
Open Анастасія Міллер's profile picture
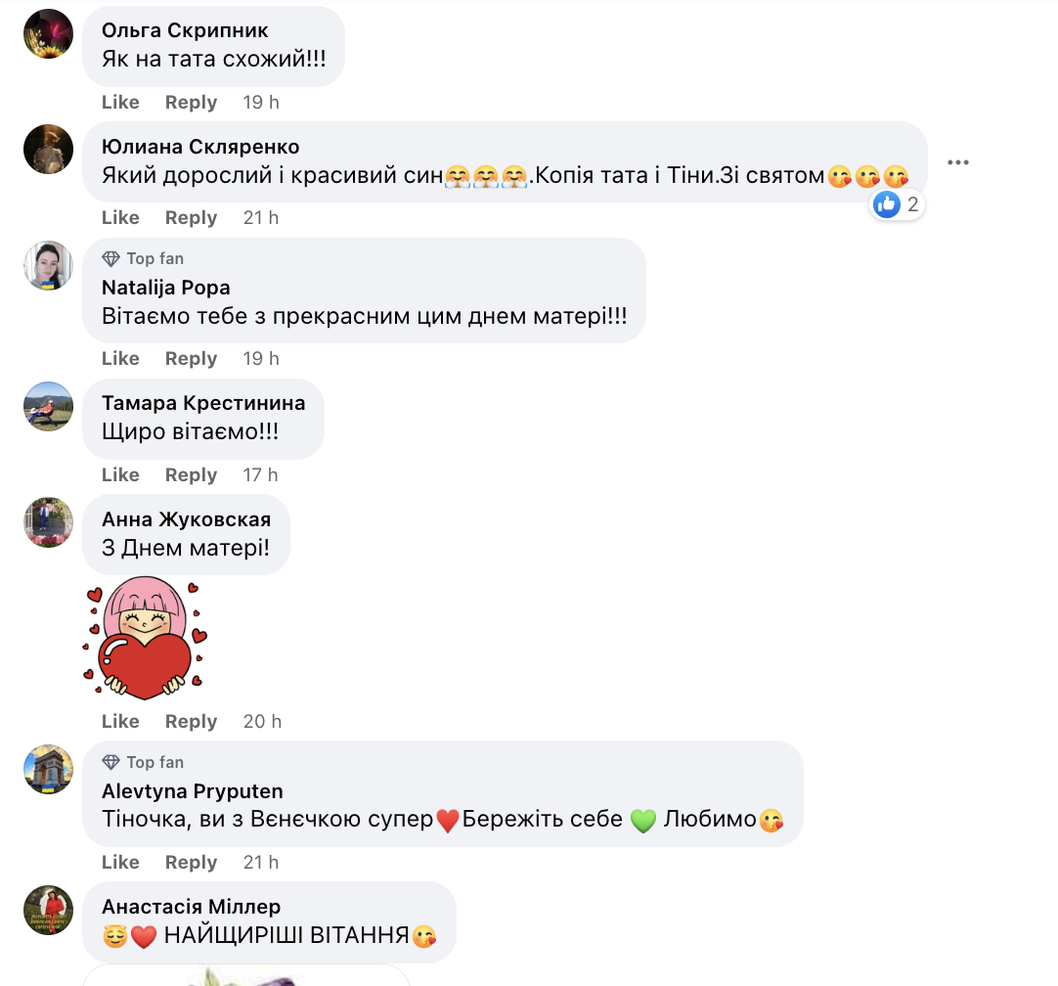(x=48, y=911)
